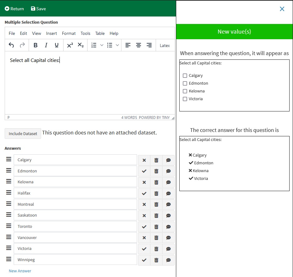Save the question using Save button
The width and height of the screenshot is (293, 277).
(38, 9)
